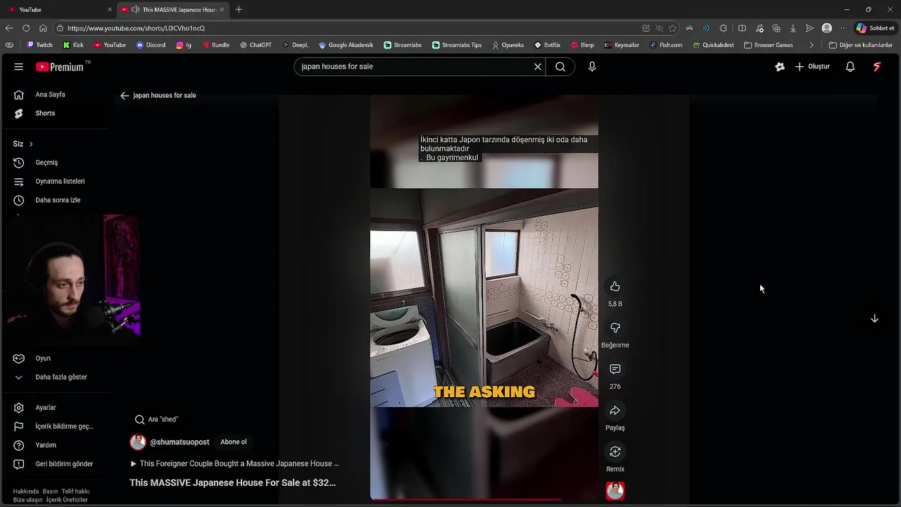
Task: Click the sparkle icon beside Oluştur
Action: click(x=779, y=67)
